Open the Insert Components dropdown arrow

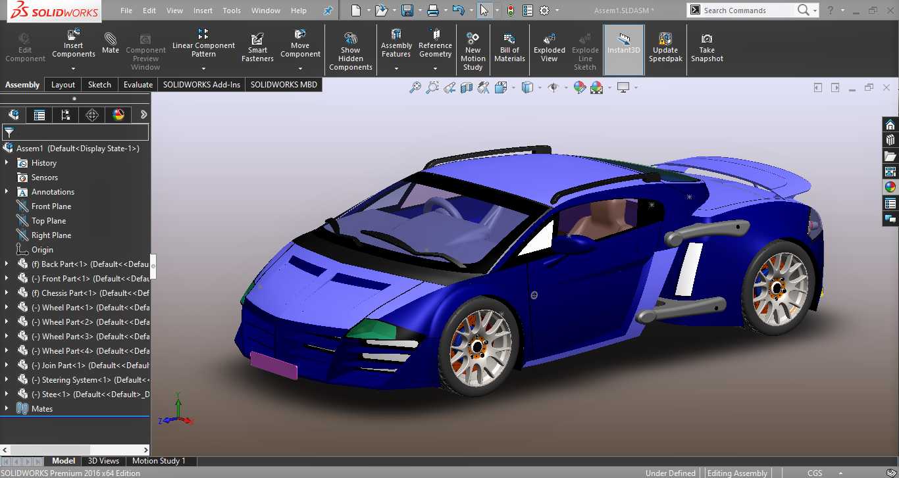[x=73, y=68]
